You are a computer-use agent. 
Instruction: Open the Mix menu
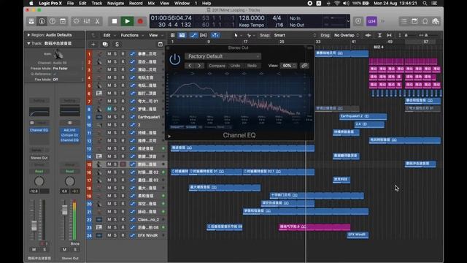(151, 3)
